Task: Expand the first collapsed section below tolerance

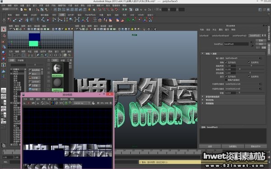Action: pos(202,96)
